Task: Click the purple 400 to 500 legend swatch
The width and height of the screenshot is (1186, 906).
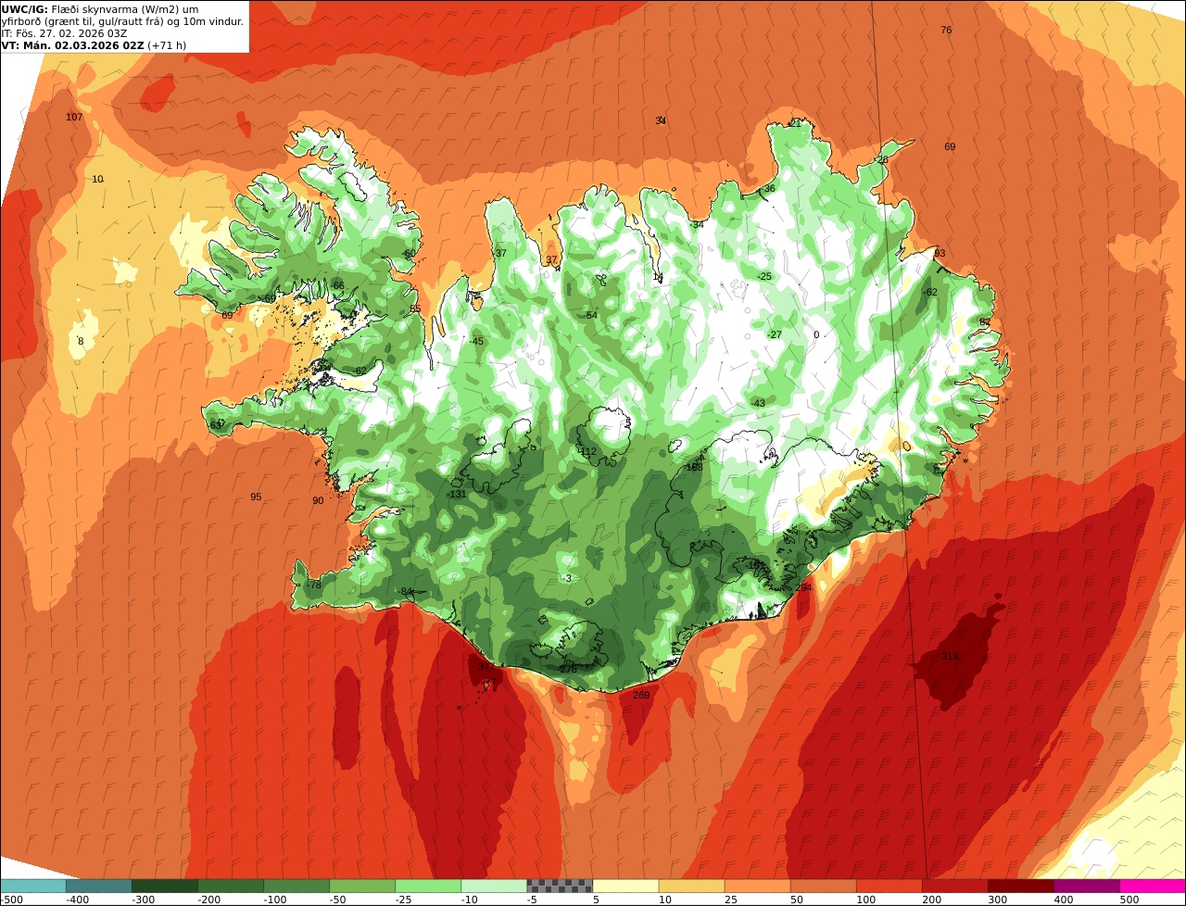Action: (1086, 886)
